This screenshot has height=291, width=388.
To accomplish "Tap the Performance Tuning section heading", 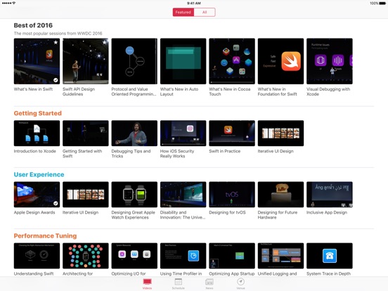I will (45, 235).
